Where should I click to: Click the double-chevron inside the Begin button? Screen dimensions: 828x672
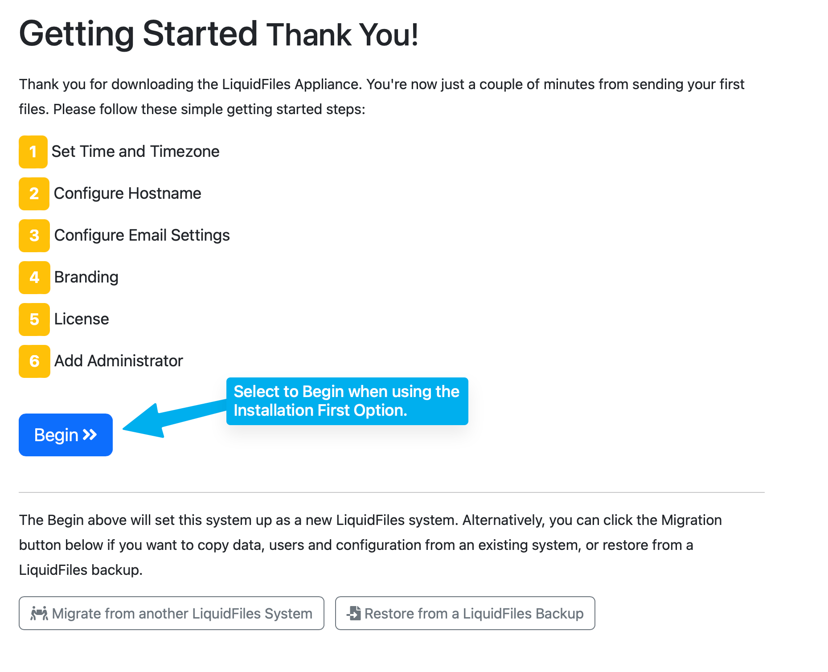90,435
